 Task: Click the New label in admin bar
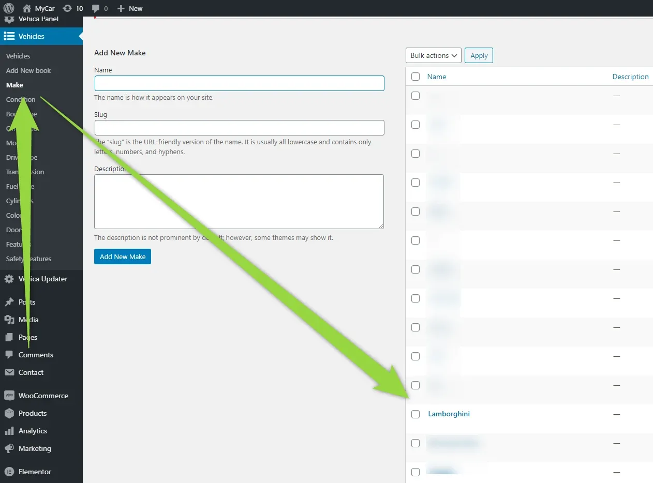136,8
